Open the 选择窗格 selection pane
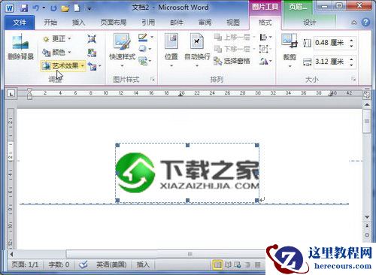376x275 pixels. [232, 61]
